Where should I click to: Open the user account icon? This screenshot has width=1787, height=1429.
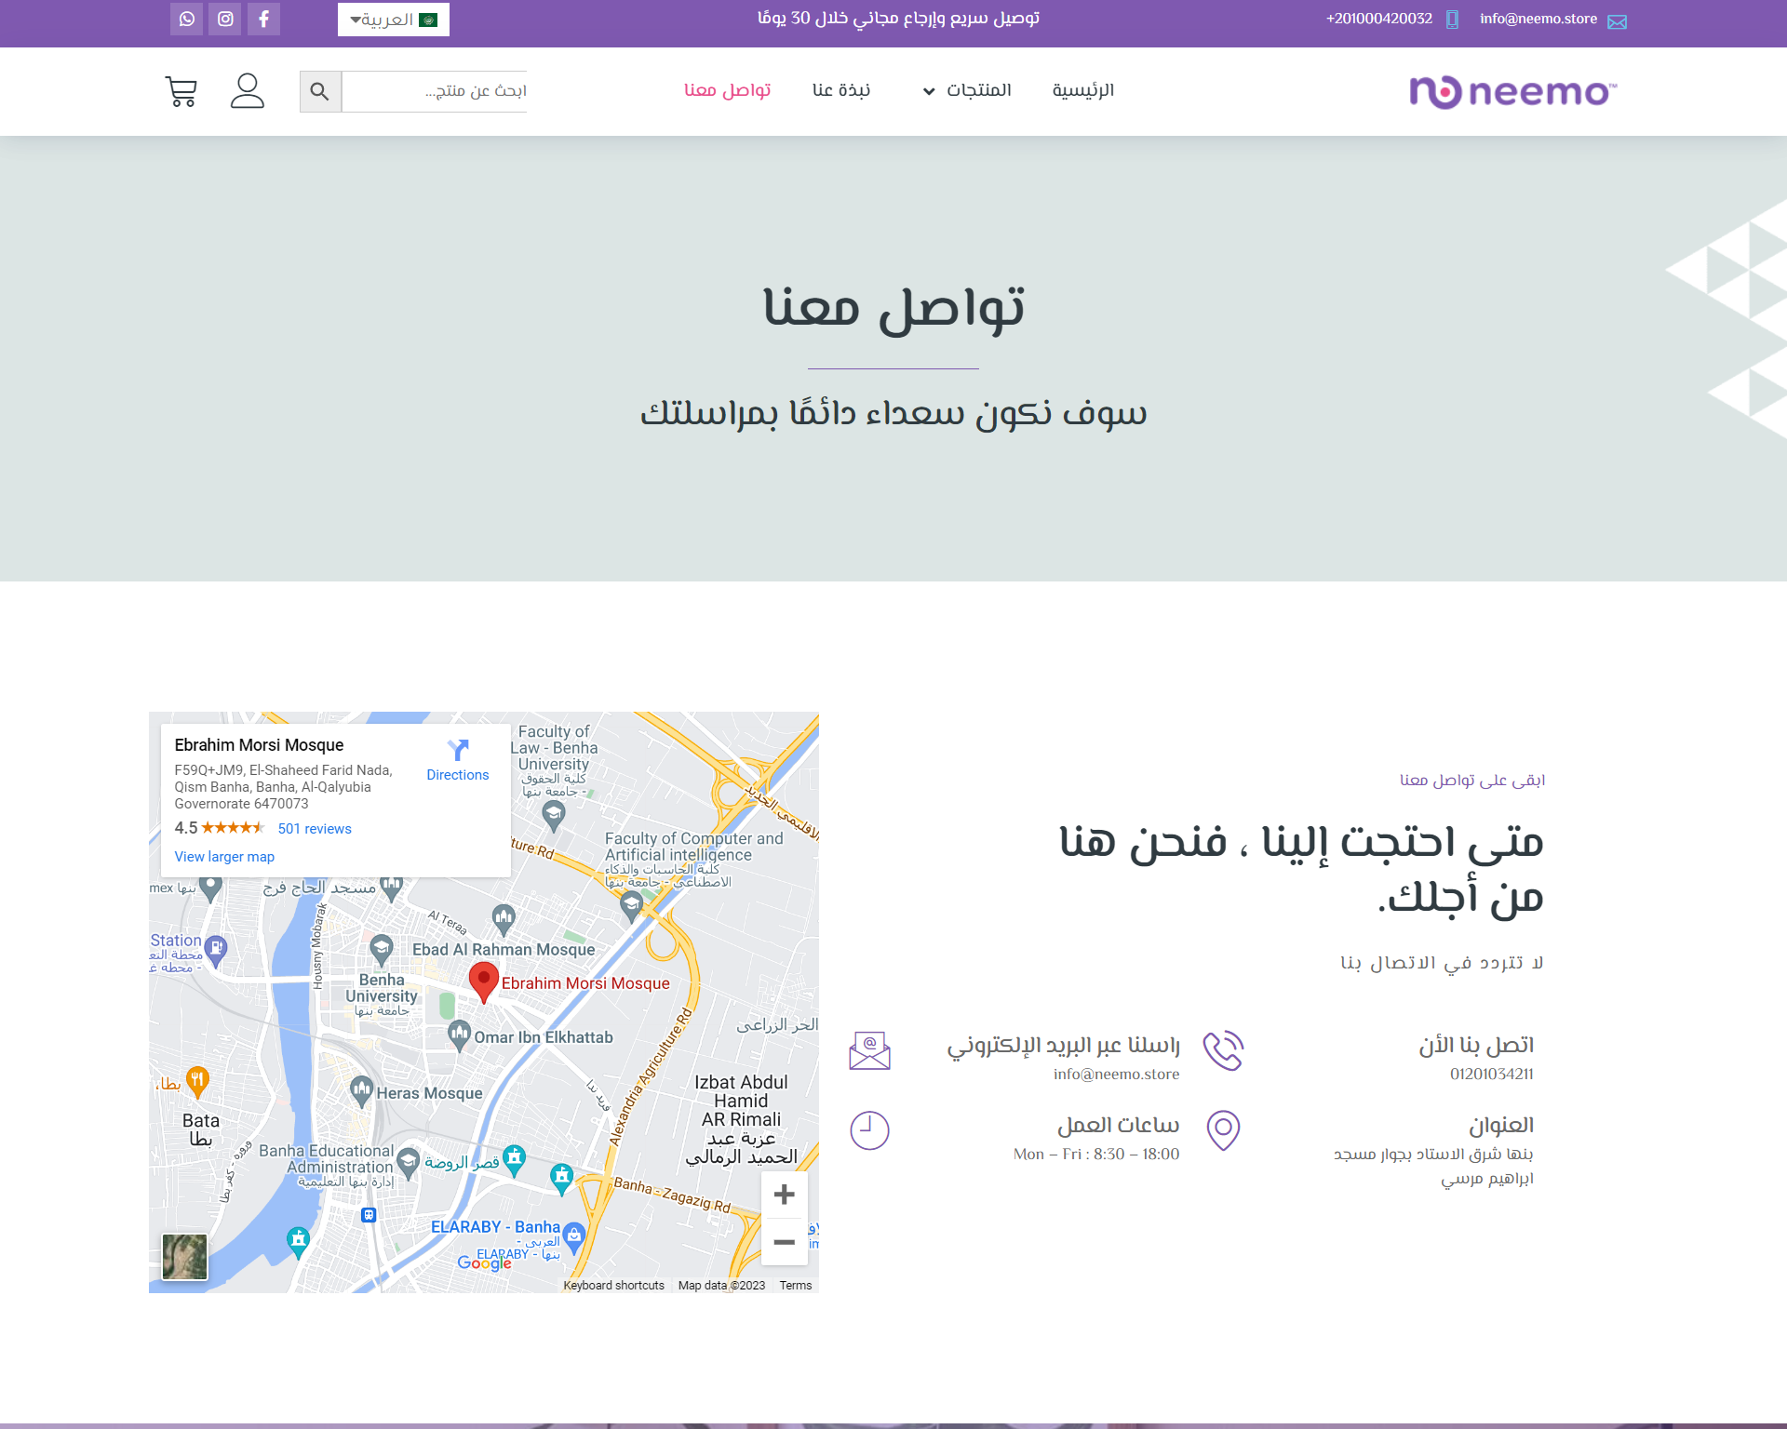tap(248, 91)
